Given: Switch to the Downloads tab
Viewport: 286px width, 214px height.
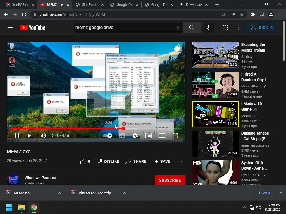Looking at the screenshot, I should pos(194,5).
